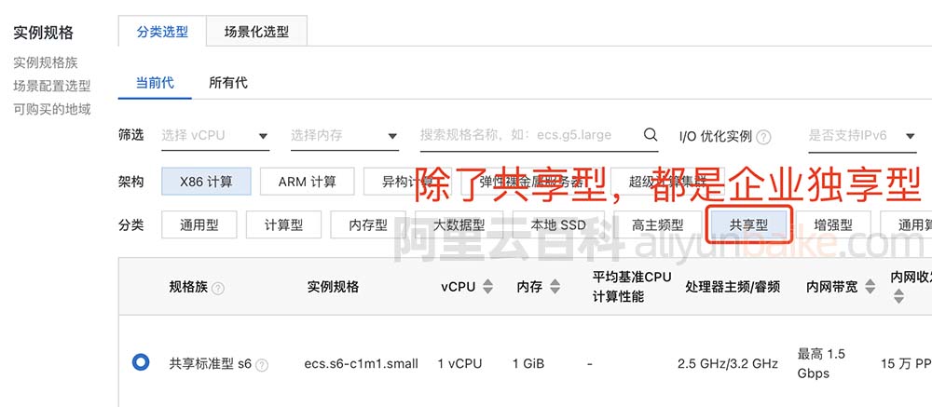Image resolution: width=932 pixels, height=407 pixels.
Task: Select X86 计算 architecture option
Action: pyautogui.click(x=206, y=182)
